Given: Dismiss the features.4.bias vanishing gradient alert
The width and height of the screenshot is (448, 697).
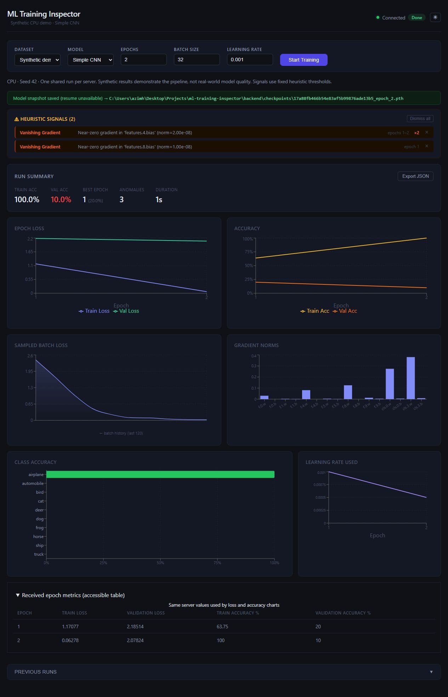Looking at the screenshot, I should point(426,132).
